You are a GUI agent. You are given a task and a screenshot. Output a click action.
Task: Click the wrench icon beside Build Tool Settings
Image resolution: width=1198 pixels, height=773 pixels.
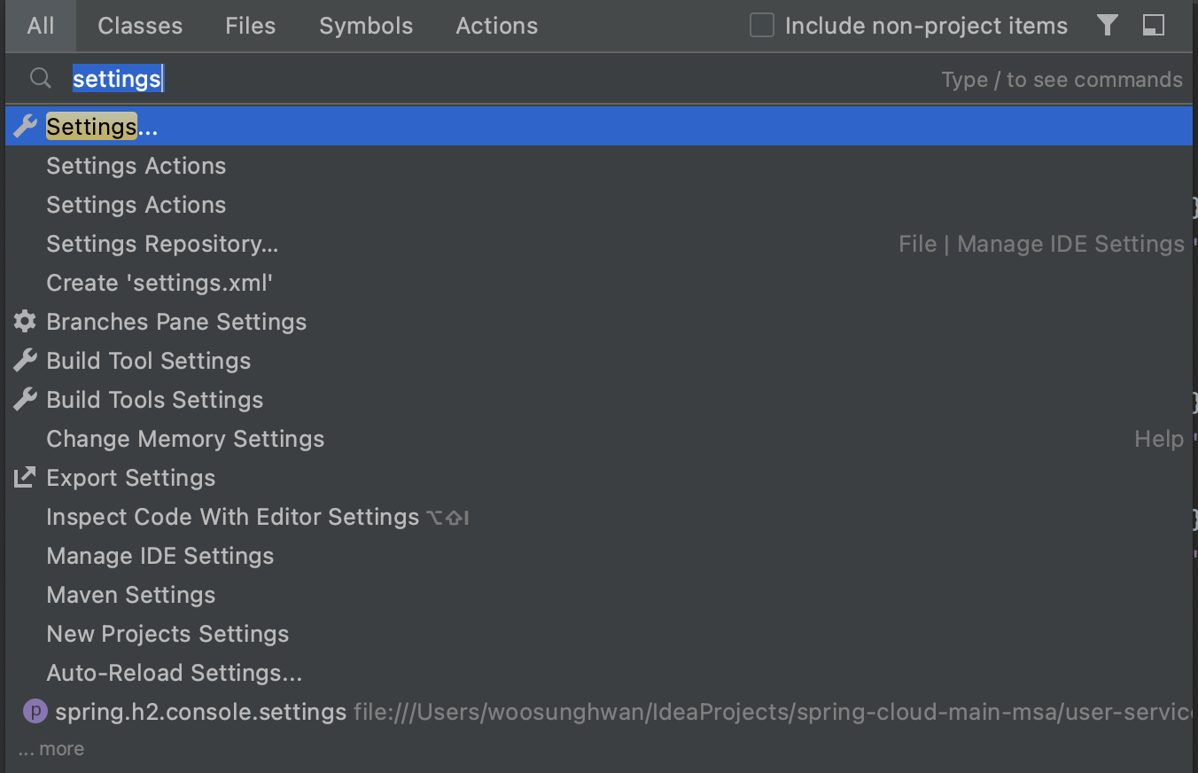coord(26,361)
